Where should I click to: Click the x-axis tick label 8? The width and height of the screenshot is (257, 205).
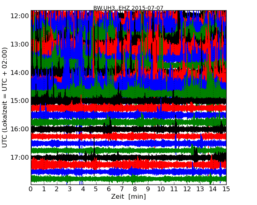coord(135,189)
